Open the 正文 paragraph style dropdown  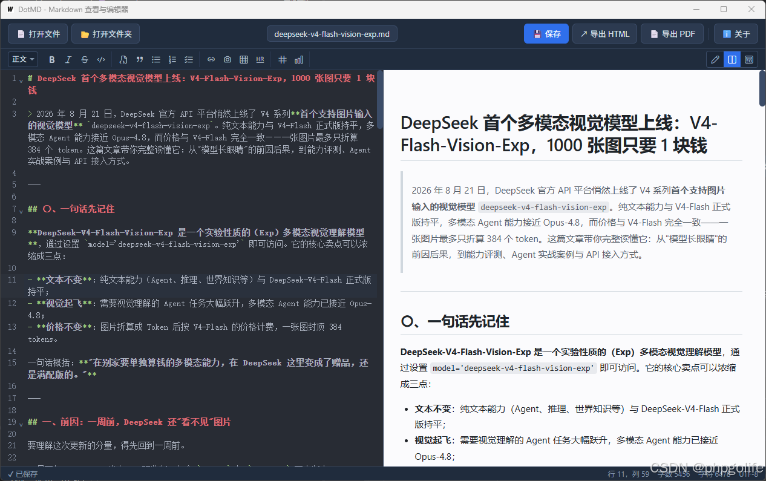coord(23,59)
